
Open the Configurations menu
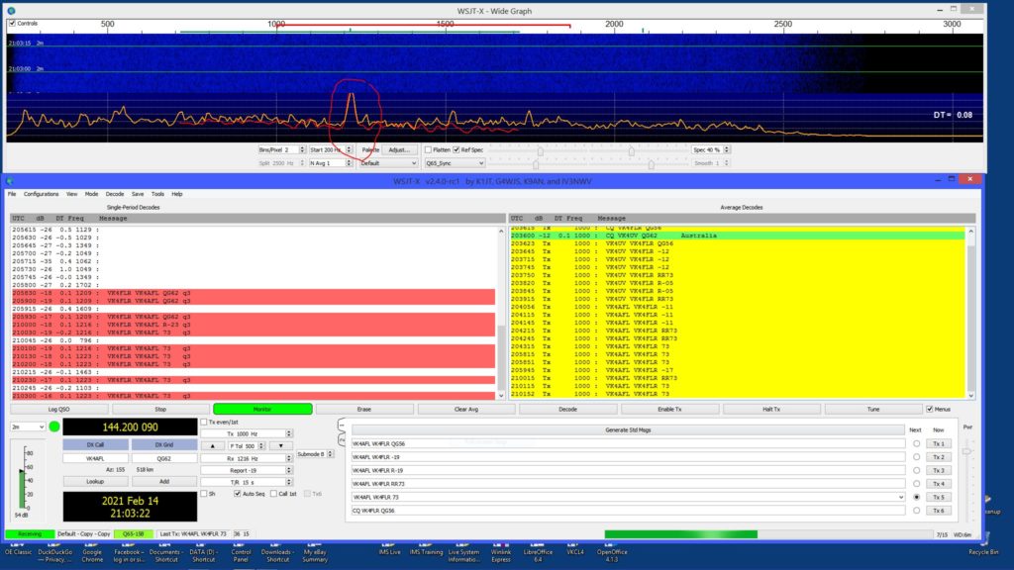(41, 194)
